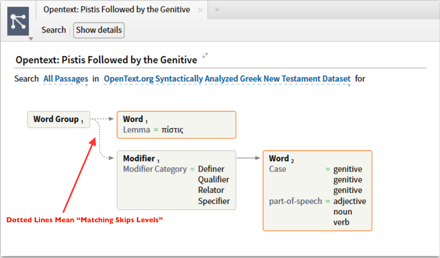Select the Word Group 1 node

pos(58,120)
